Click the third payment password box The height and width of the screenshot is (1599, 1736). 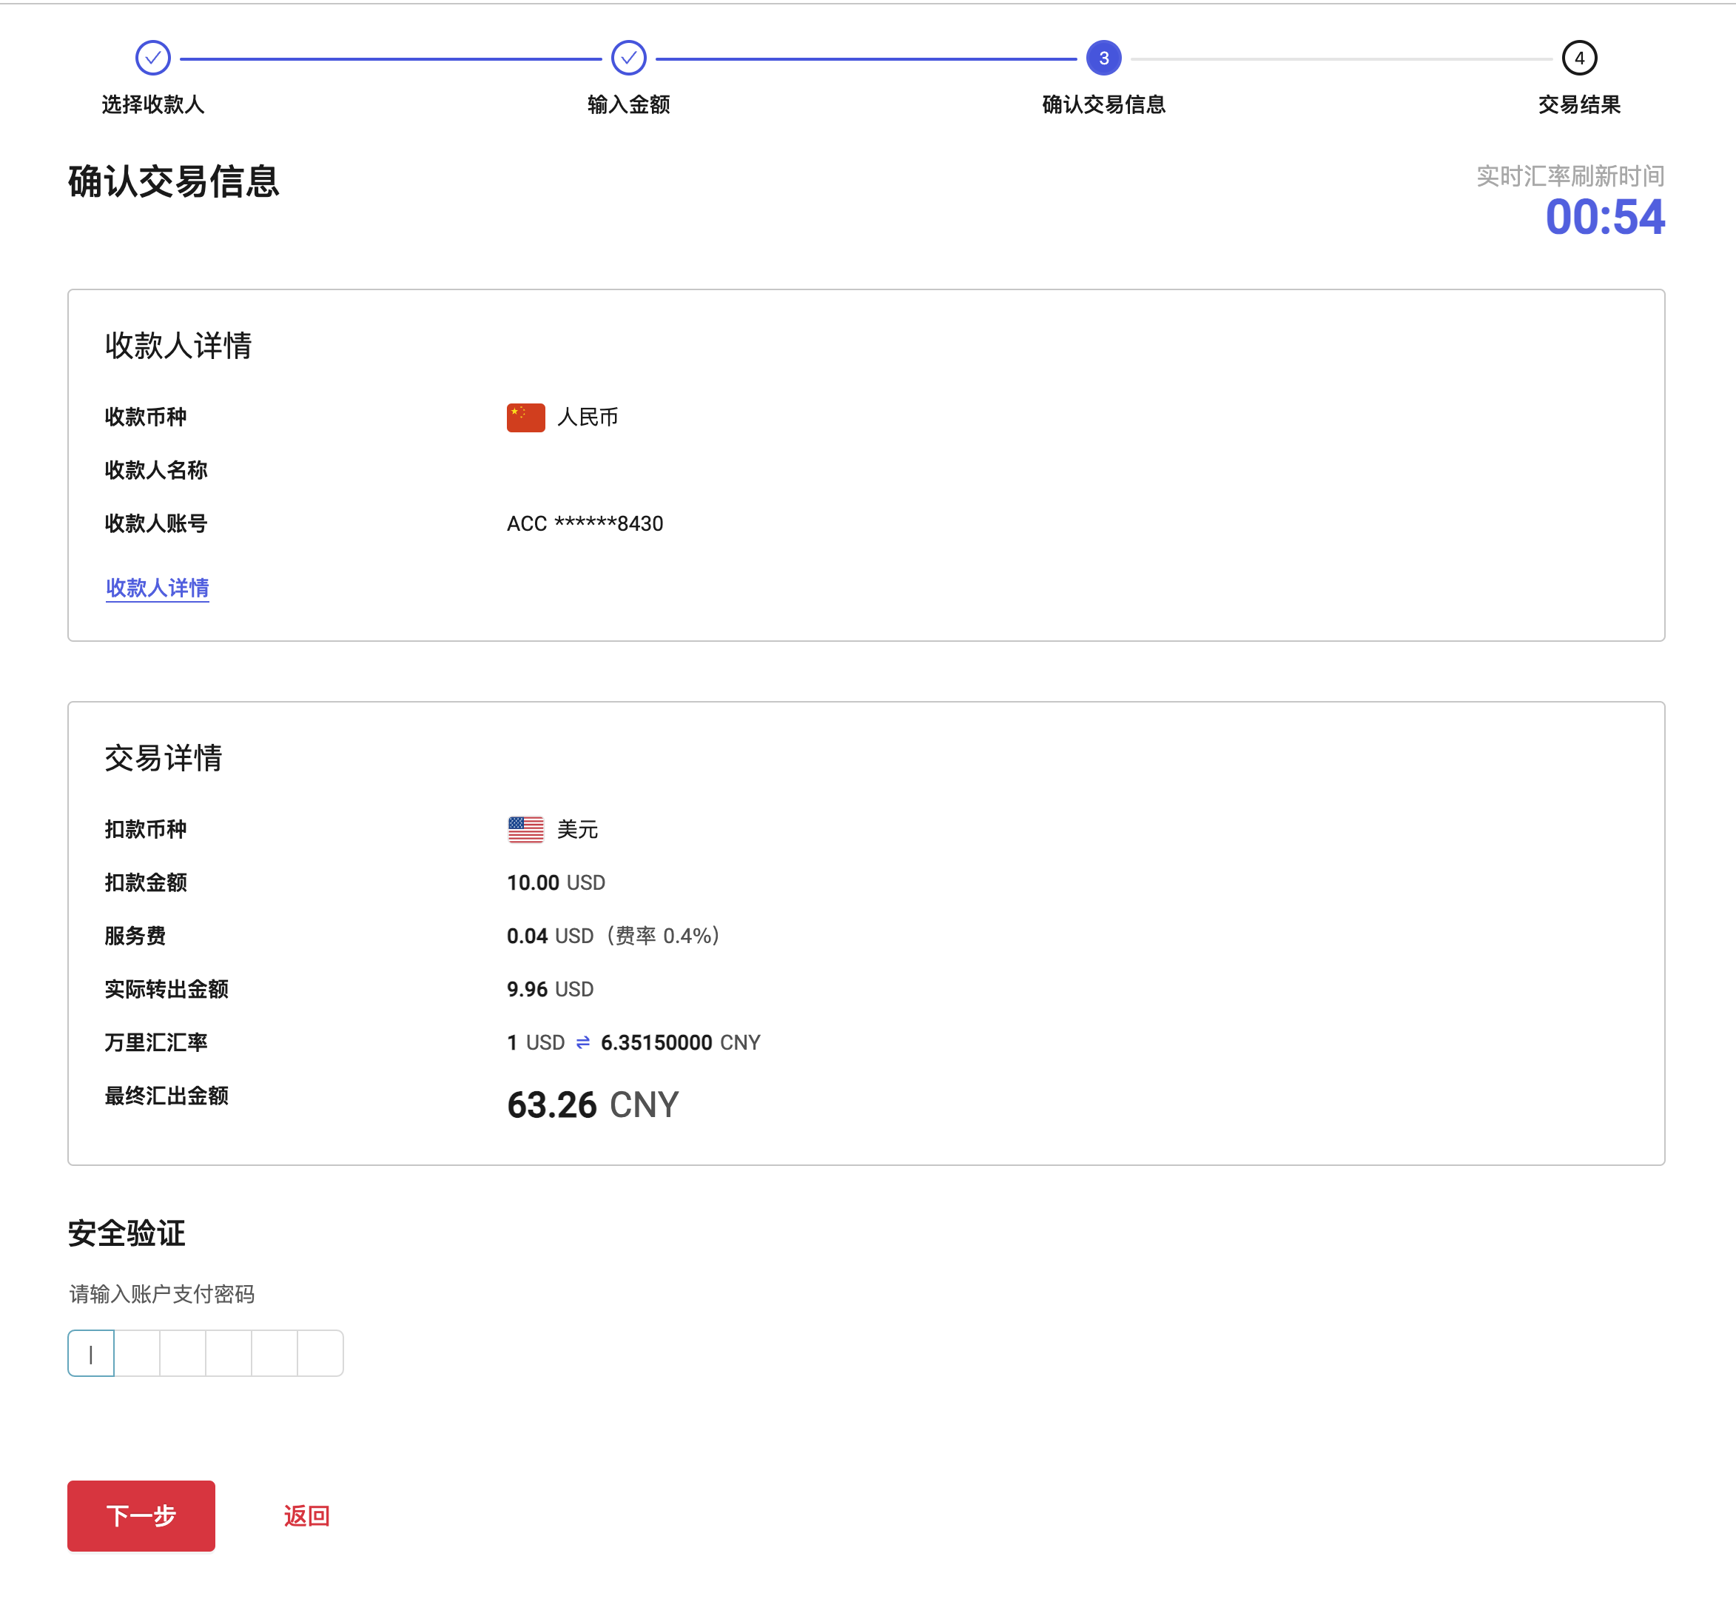point(183,1353)
